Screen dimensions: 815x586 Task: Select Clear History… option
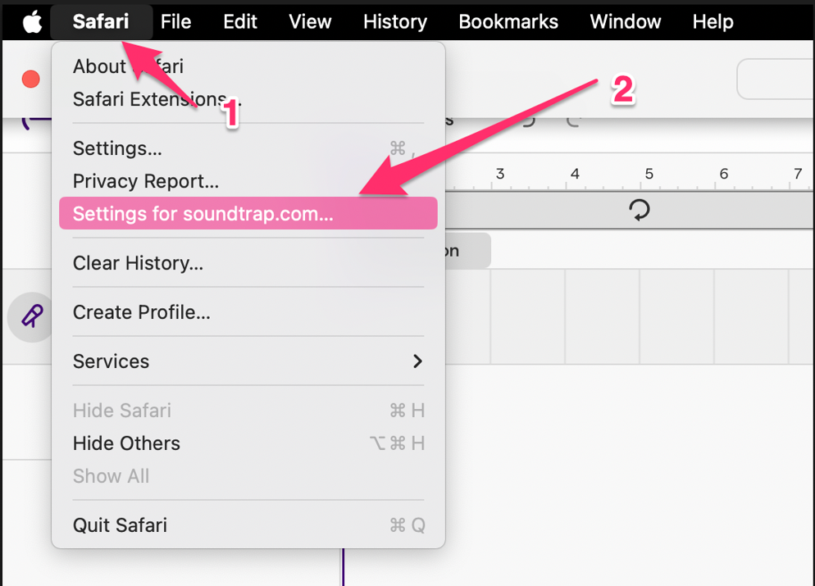pos(248,263)
